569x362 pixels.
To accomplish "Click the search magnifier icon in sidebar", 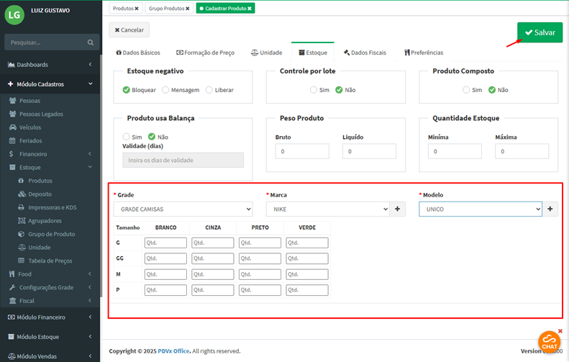I will pyautogui.click(x=90, y=42).
